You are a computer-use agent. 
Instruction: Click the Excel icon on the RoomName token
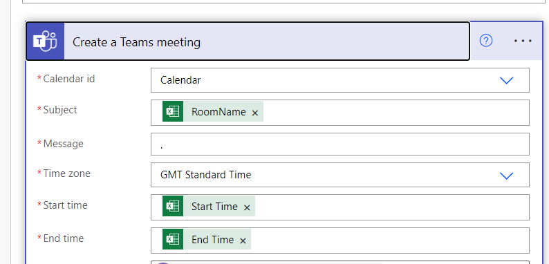173,111
